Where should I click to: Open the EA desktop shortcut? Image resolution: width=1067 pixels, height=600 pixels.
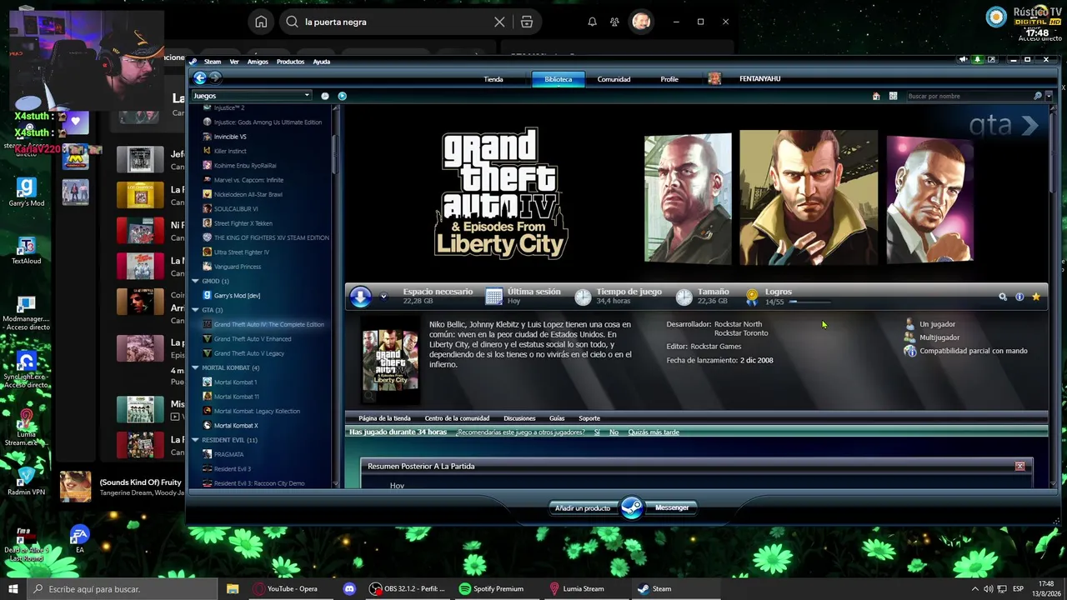[x=79, y=538]
